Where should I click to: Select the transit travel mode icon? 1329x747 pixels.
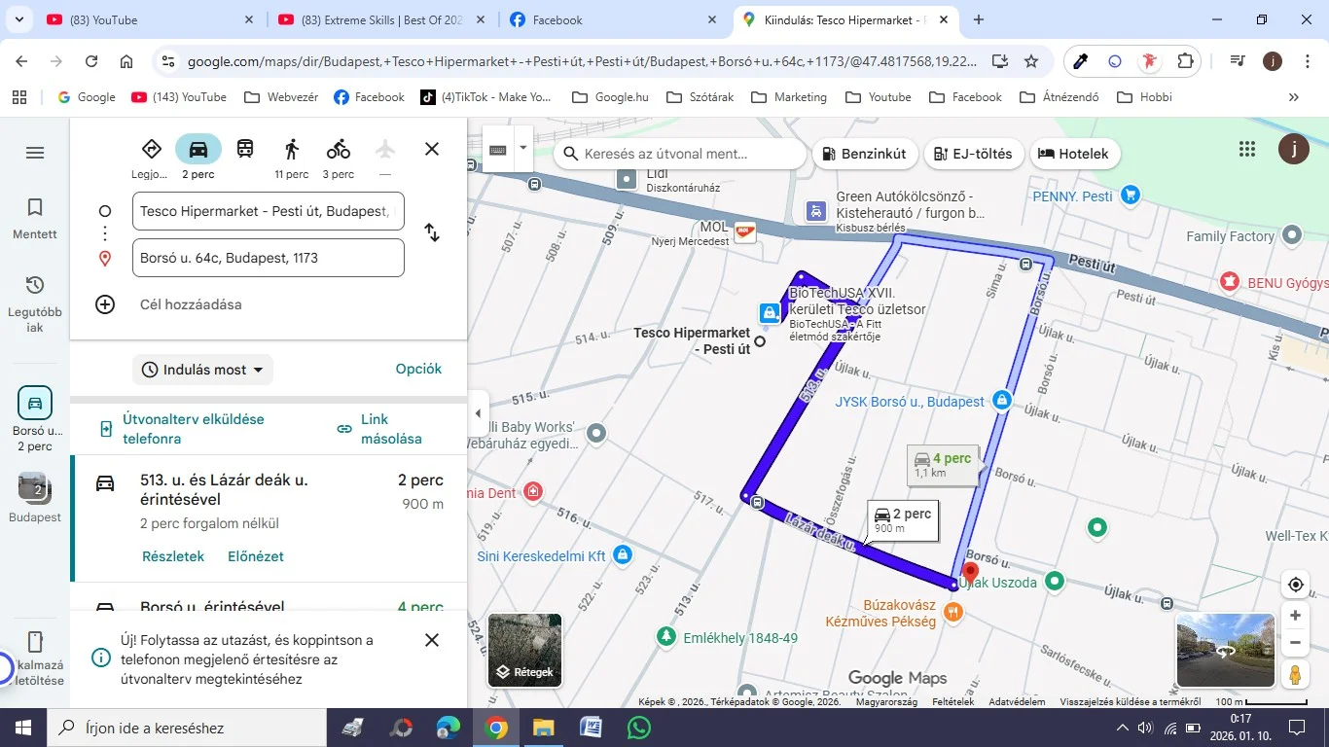coord(245,149)
